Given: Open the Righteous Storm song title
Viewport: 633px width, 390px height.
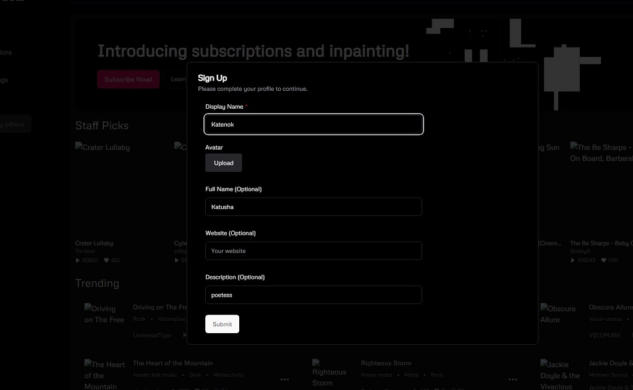Looking at the screenshot, I should pos(386,363).
